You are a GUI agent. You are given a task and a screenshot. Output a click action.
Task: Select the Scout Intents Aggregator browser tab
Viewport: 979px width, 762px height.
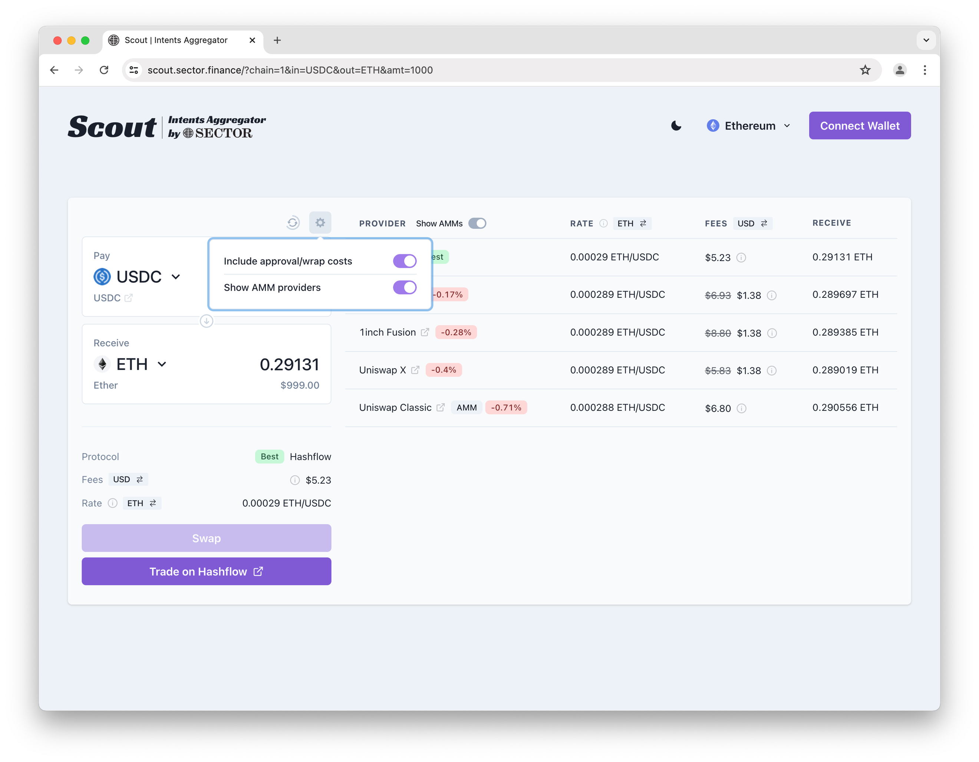click(176, 40)
